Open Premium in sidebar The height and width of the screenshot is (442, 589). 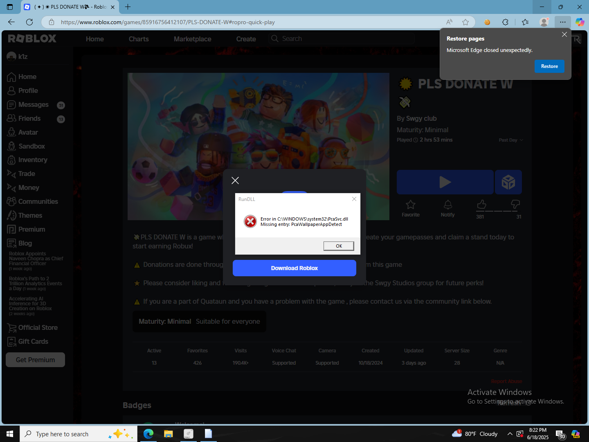(x=26, y=229)
